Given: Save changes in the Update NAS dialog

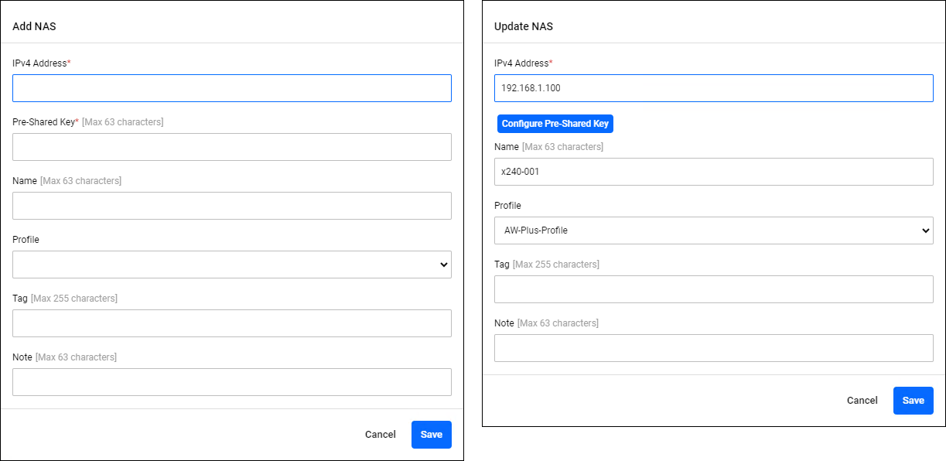Looking at the screenshot, I should click(x=913, y=401).
